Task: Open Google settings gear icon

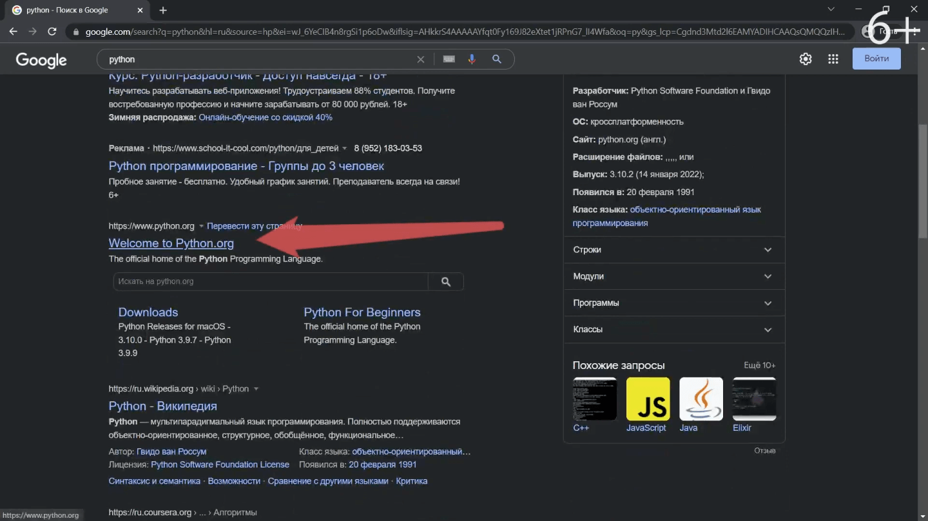Action: tap(806, 59)
